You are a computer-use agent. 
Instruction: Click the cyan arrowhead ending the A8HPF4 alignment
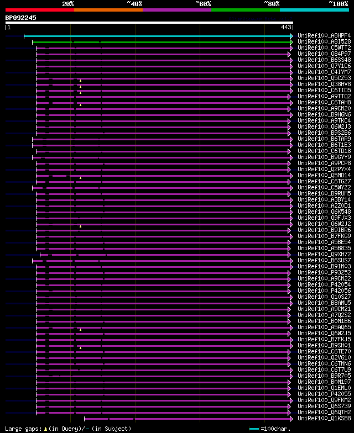[x=291, y=36]
